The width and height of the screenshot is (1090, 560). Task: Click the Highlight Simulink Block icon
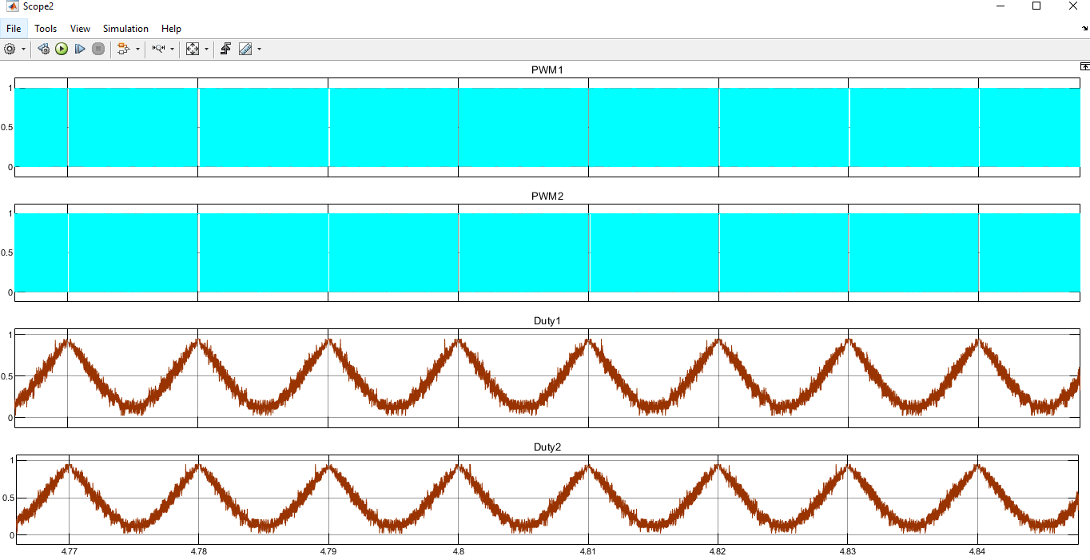(x=123, y=49)
